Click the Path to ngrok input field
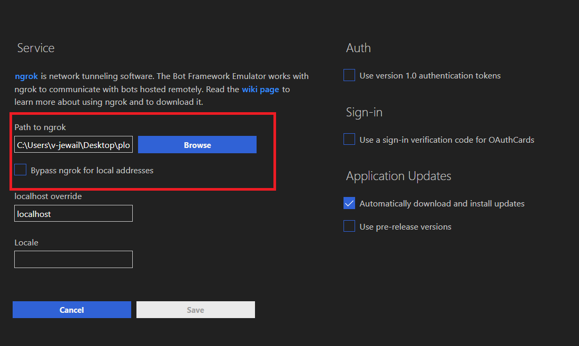 (73, 145)
